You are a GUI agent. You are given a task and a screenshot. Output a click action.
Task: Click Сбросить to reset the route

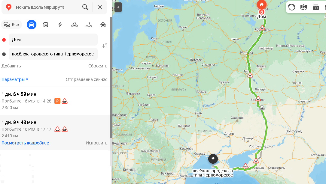click(98, 66)
